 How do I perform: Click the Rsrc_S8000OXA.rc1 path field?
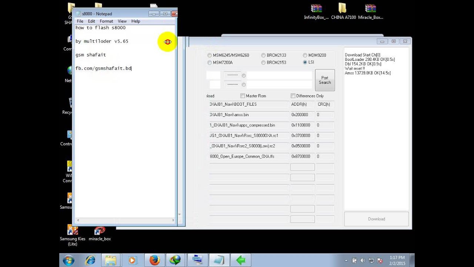pos(249,136)
